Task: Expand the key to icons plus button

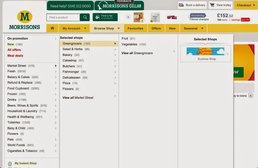Action: point(251,95)
